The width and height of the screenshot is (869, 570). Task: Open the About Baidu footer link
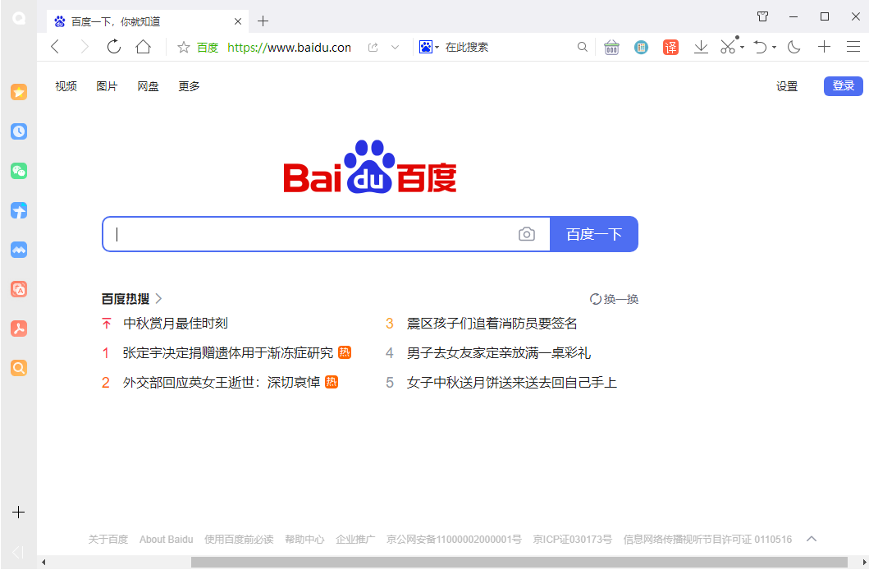[167, 539]
